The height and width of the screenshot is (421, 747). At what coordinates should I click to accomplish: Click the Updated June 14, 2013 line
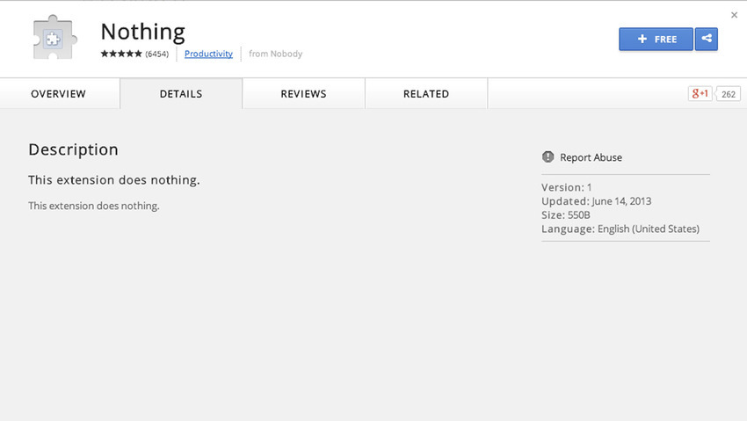(596, 201)
